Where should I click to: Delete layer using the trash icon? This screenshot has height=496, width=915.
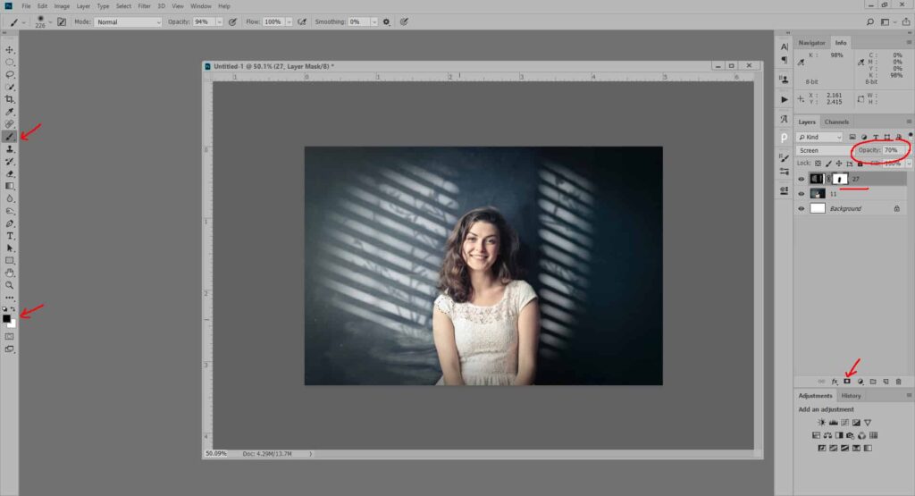pos(898,382)
